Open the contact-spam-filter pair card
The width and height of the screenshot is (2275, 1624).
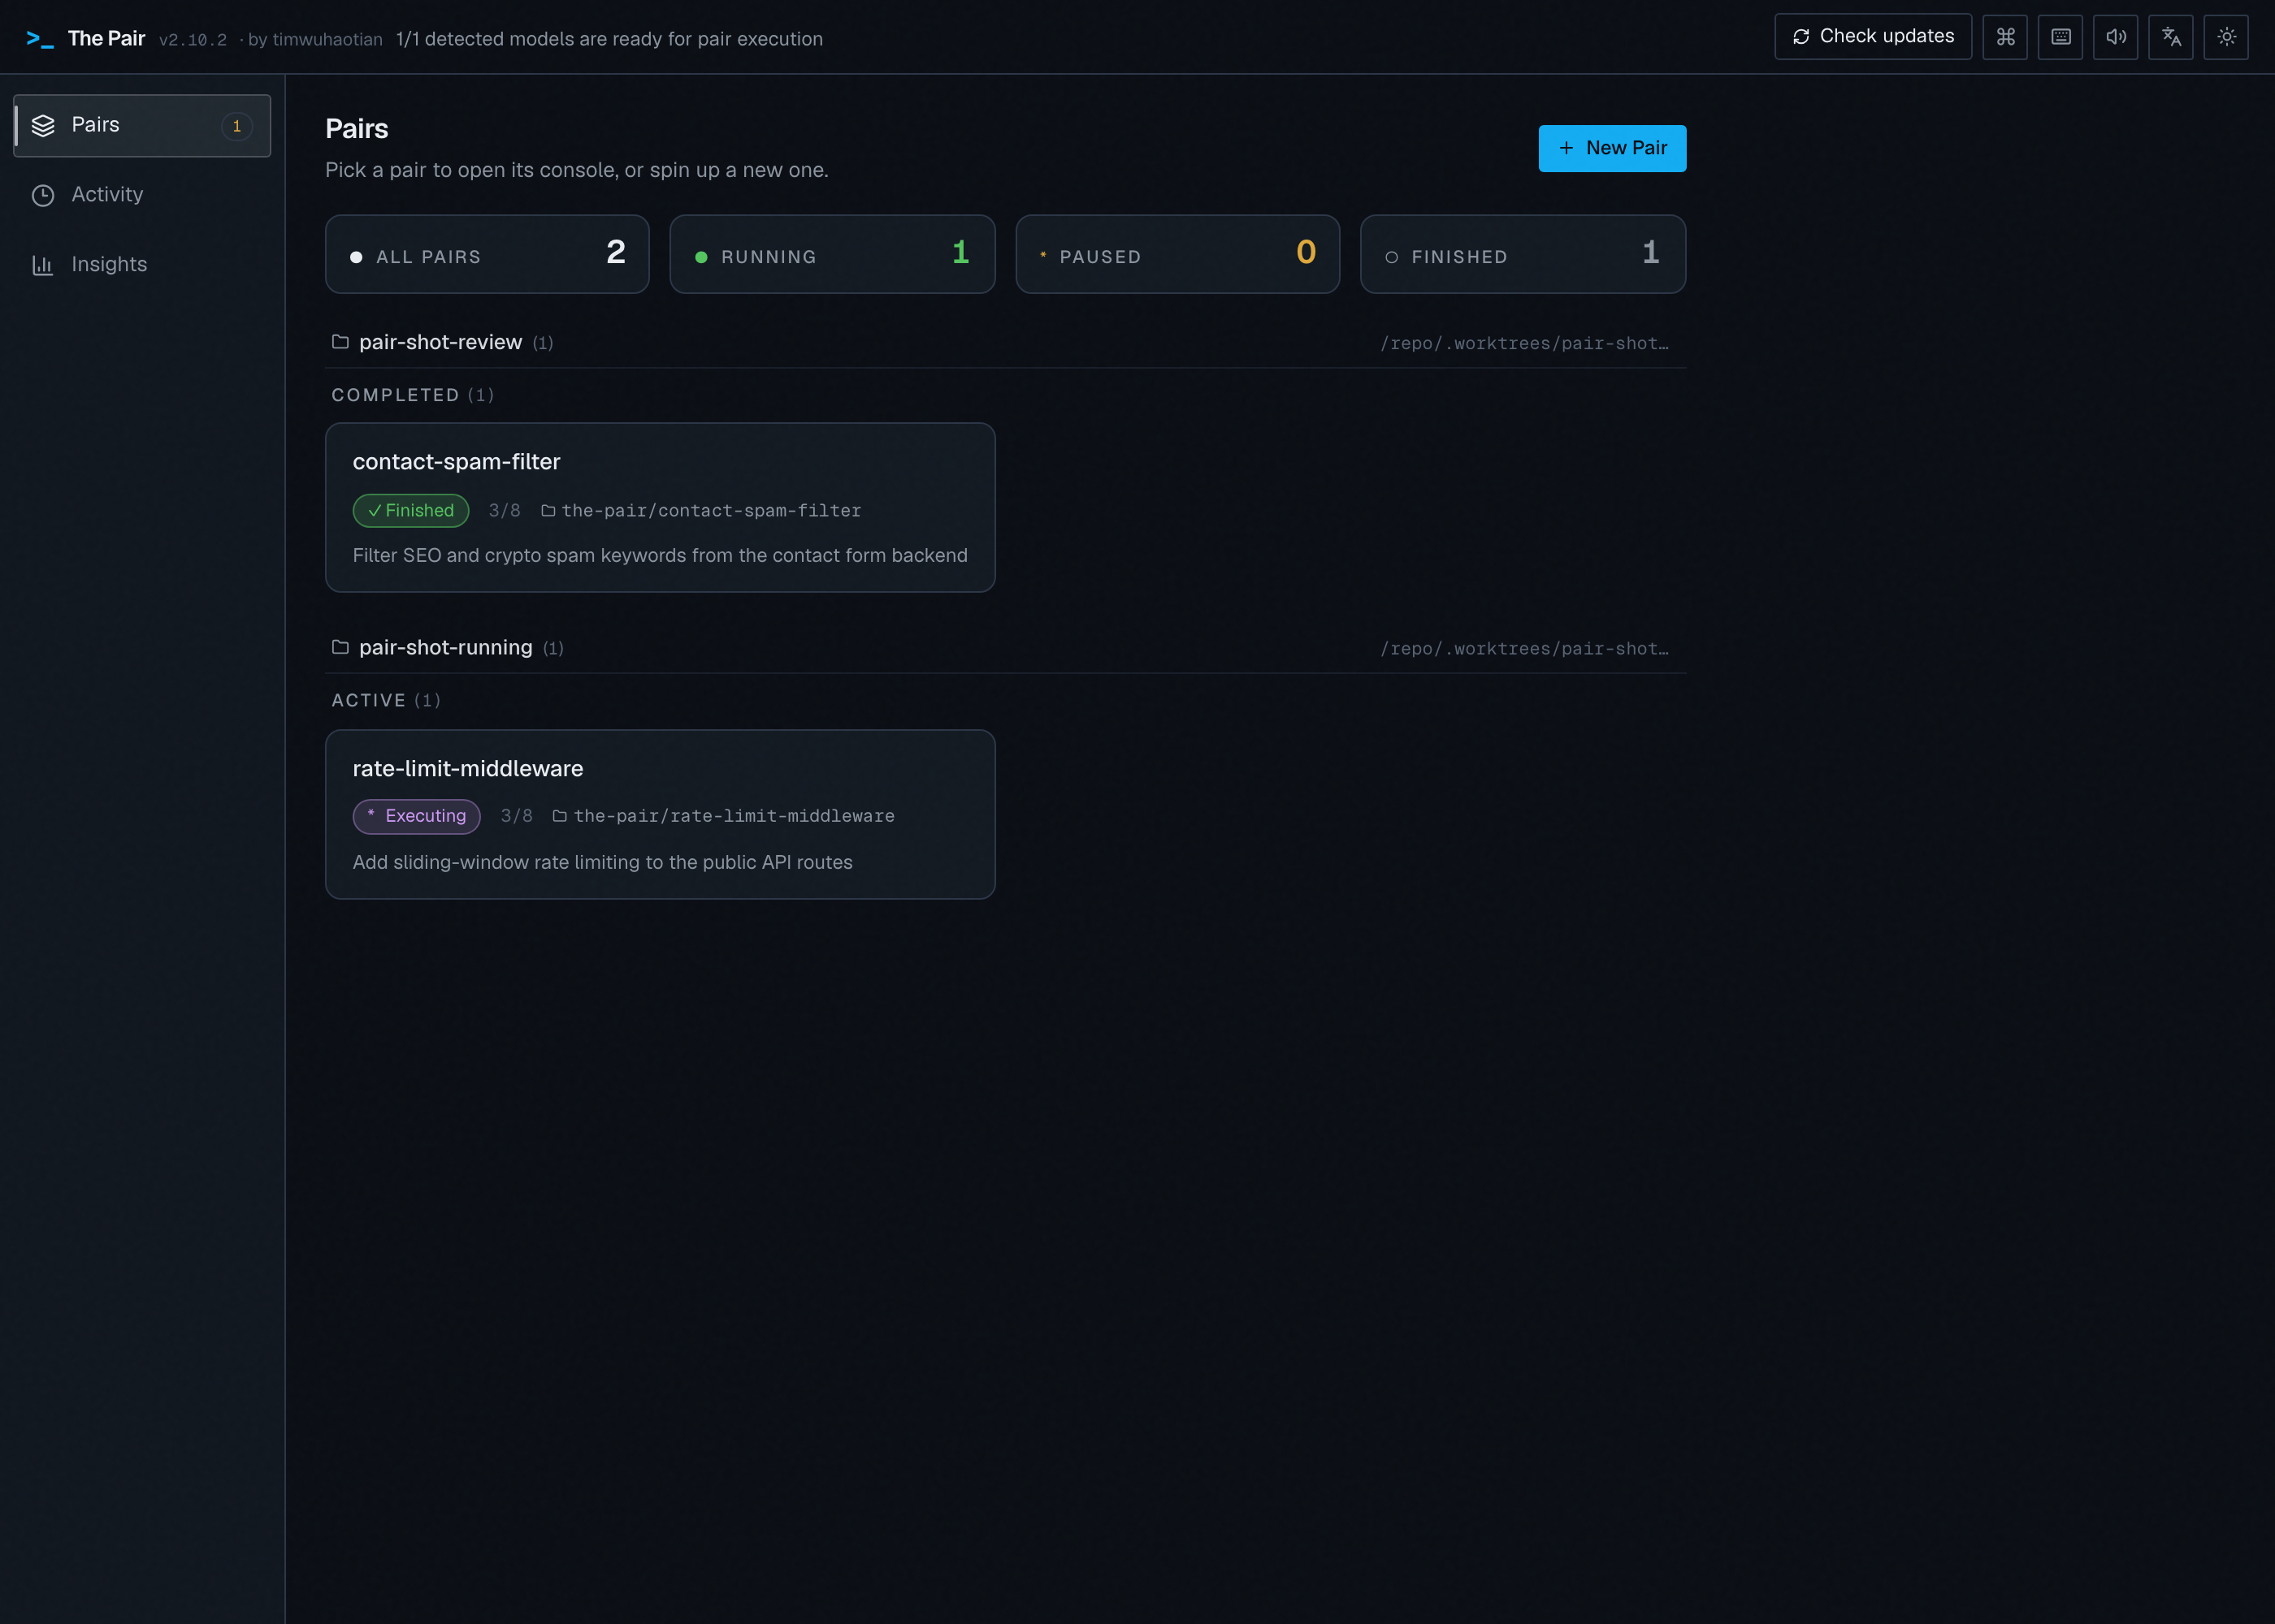coord(661,508)
